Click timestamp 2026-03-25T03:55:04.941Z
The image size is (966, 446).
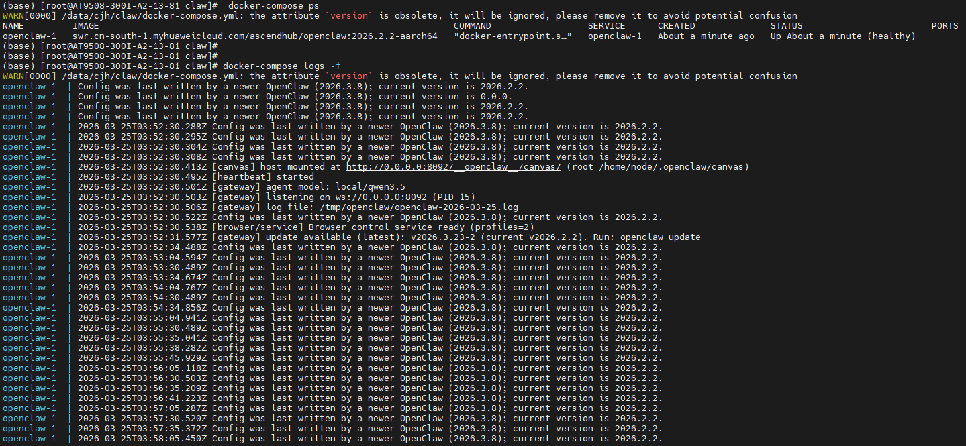[142, 318]
